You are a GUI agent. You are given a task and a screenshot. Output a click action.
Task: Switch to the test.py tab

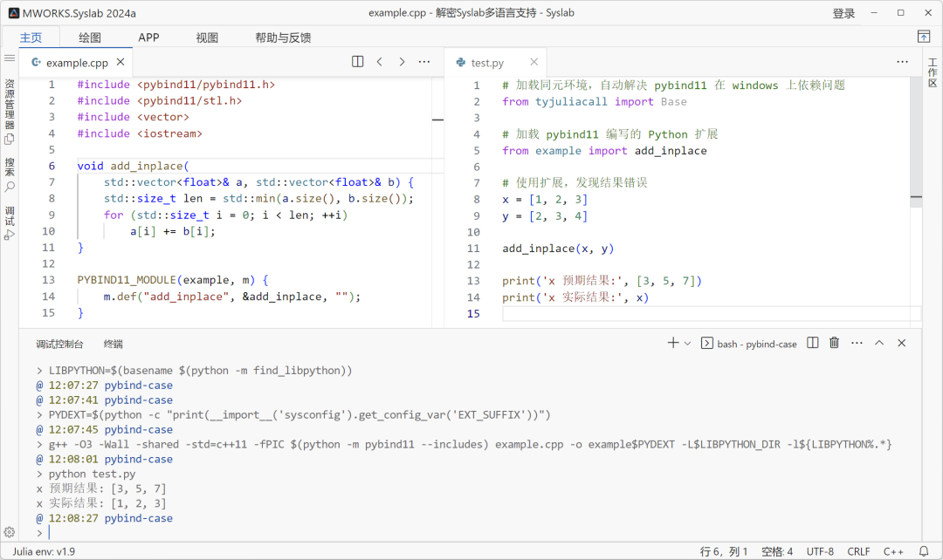pos(485,62)
